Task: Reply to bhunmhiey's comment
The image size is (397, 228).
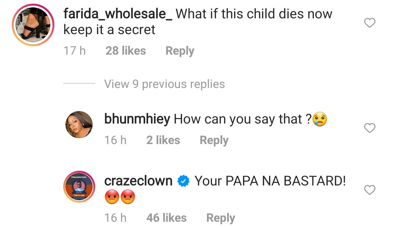Action: (214, 140)
